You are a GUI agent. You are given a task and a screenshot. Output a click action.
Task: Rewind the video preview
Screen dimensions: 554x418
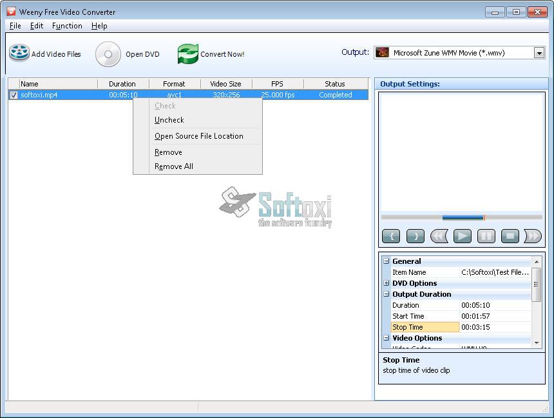click(439, 236)
